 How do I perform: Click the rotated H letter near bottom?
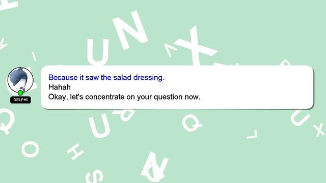point(75,151)
